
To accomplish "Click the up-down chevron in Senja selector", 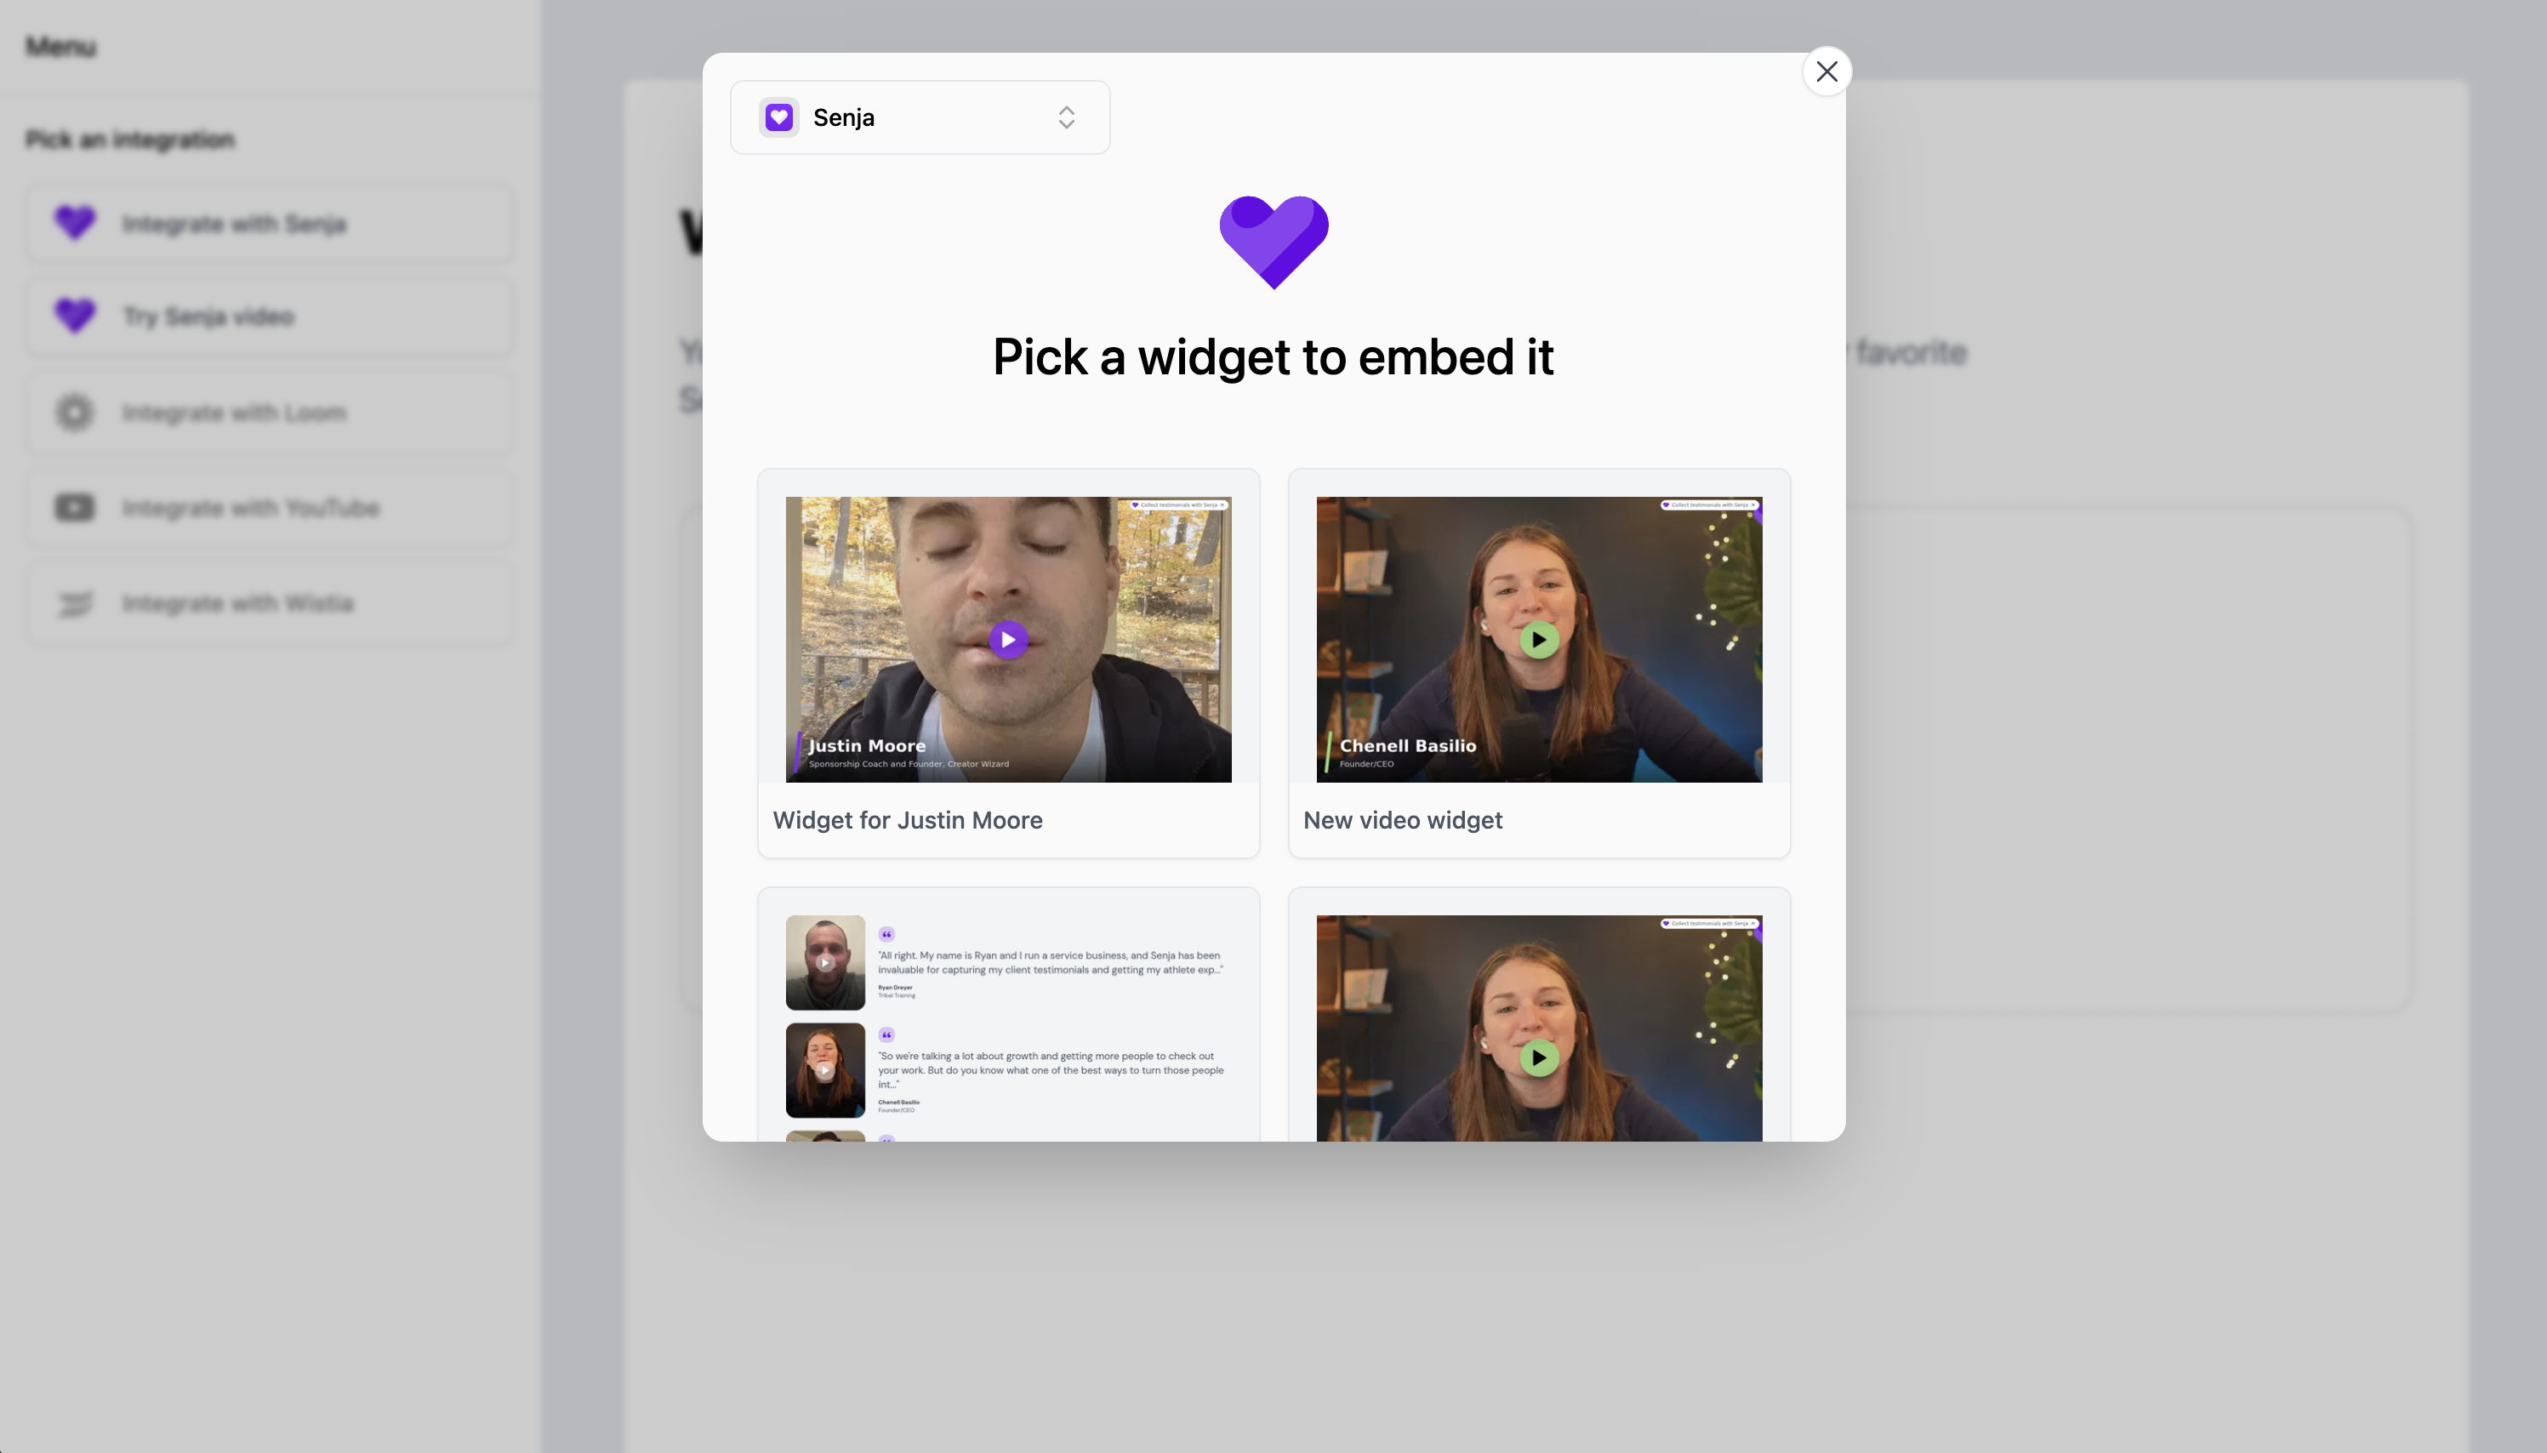I will [1067, 117].
